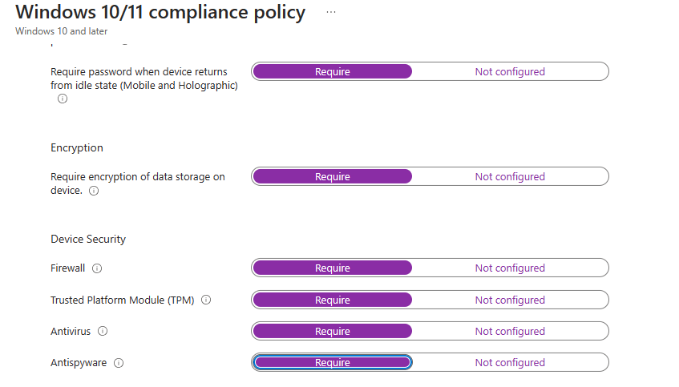Viewport: 679px width, 387px height.
Task: Click info icon next to Antivirus
Action: pos(103,331)
